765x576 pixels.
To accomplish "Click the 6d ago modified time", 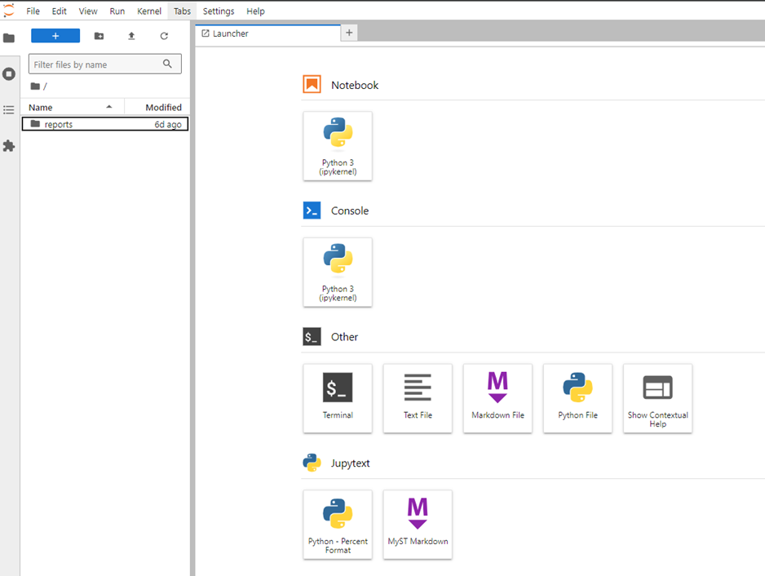I will 168,125.
